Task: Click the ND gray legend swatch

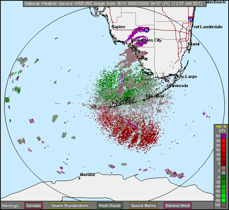Action: (x=223, y=205)
